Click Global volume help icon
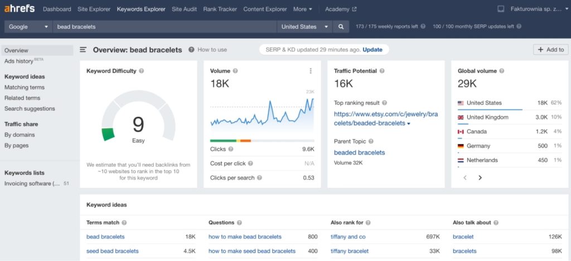Viewport: 571px width, 261px height. [502, 71]
